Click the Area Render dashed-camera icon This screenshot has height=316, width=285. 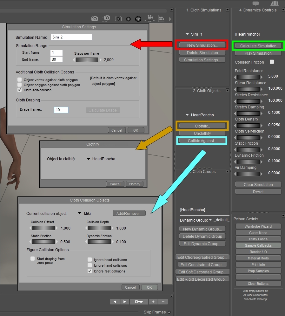click(106, 18)
